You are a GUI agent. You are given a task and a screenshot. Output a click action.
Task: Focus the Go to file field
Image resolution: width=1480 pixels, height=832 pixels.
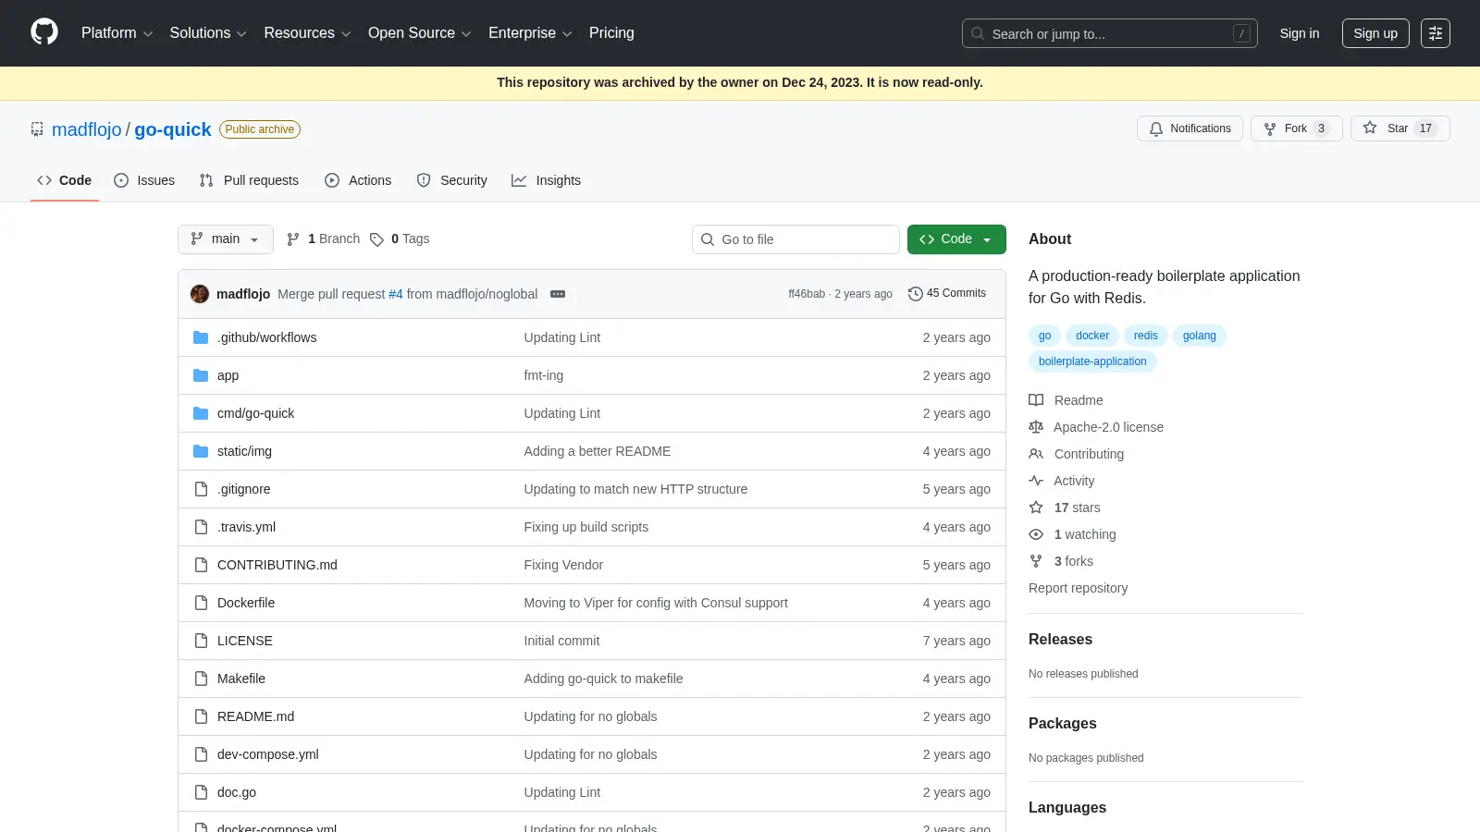click(795, 239)
